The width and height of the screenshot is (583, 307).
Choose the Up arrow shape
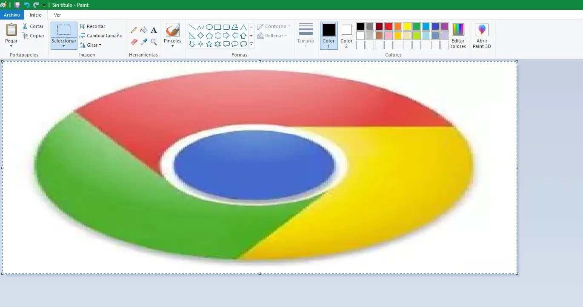(x=243, y=36)
